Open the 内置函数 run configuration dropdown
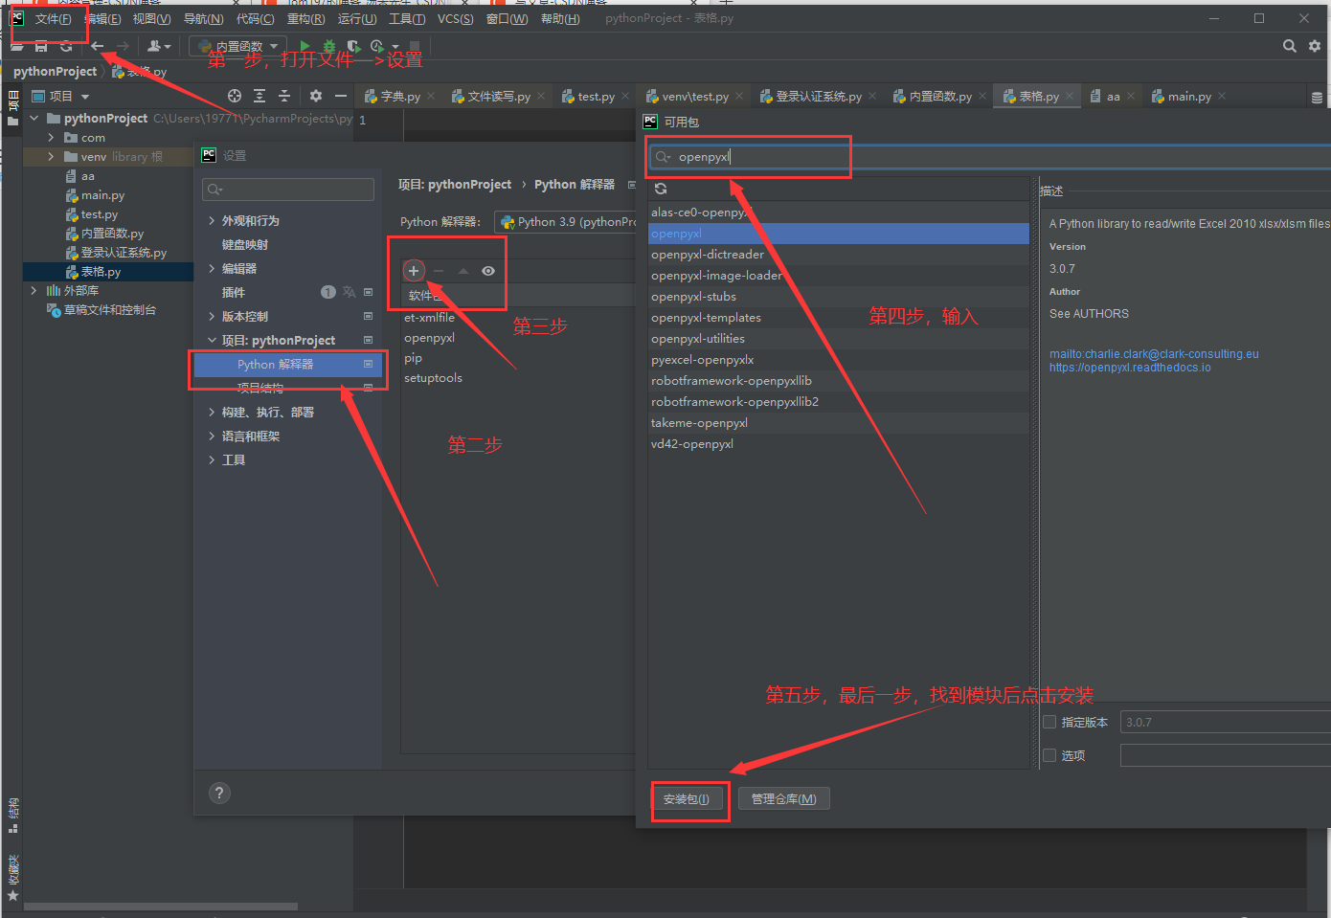This screenshot has height=918, width=1331. click(237, 46)
